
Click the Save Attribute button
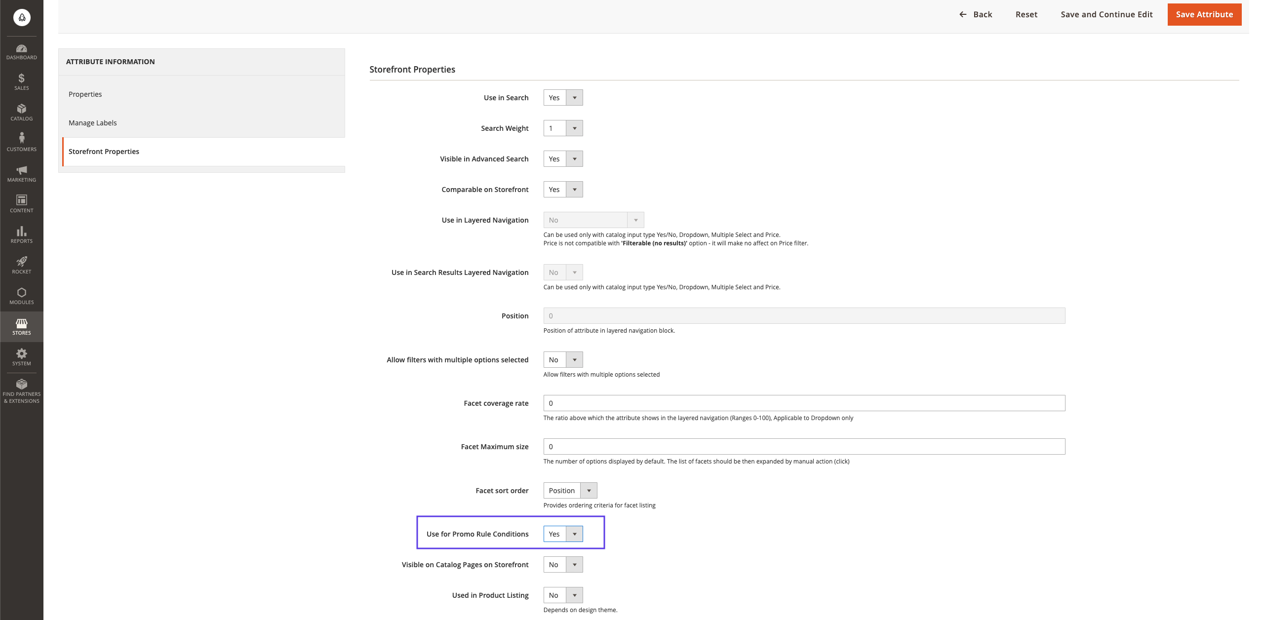pos(1204,14)
